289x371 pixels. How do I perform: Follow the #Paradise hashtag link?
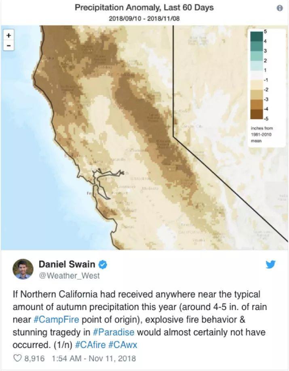(114, 332)
